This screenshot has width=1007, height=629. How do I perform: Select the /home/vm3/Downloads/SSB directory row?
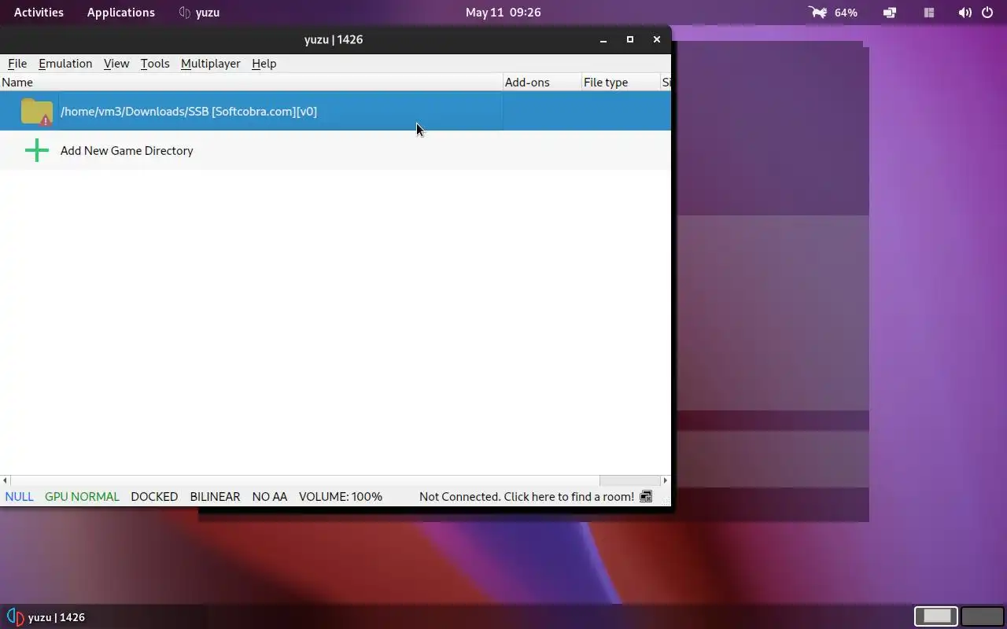(335, 111)
